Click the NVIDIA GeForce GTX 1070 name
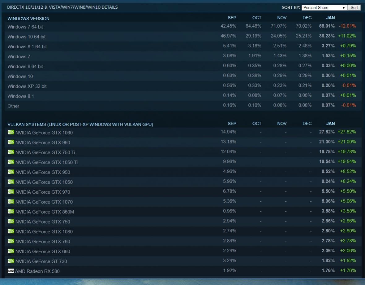Viewport: 365px width, 285px height. click(x=44, y=202)
